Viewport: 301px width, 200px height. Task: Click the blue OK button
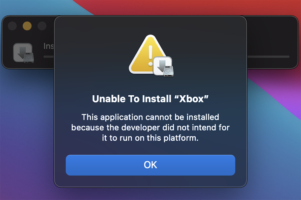click(x=150, y=165)
